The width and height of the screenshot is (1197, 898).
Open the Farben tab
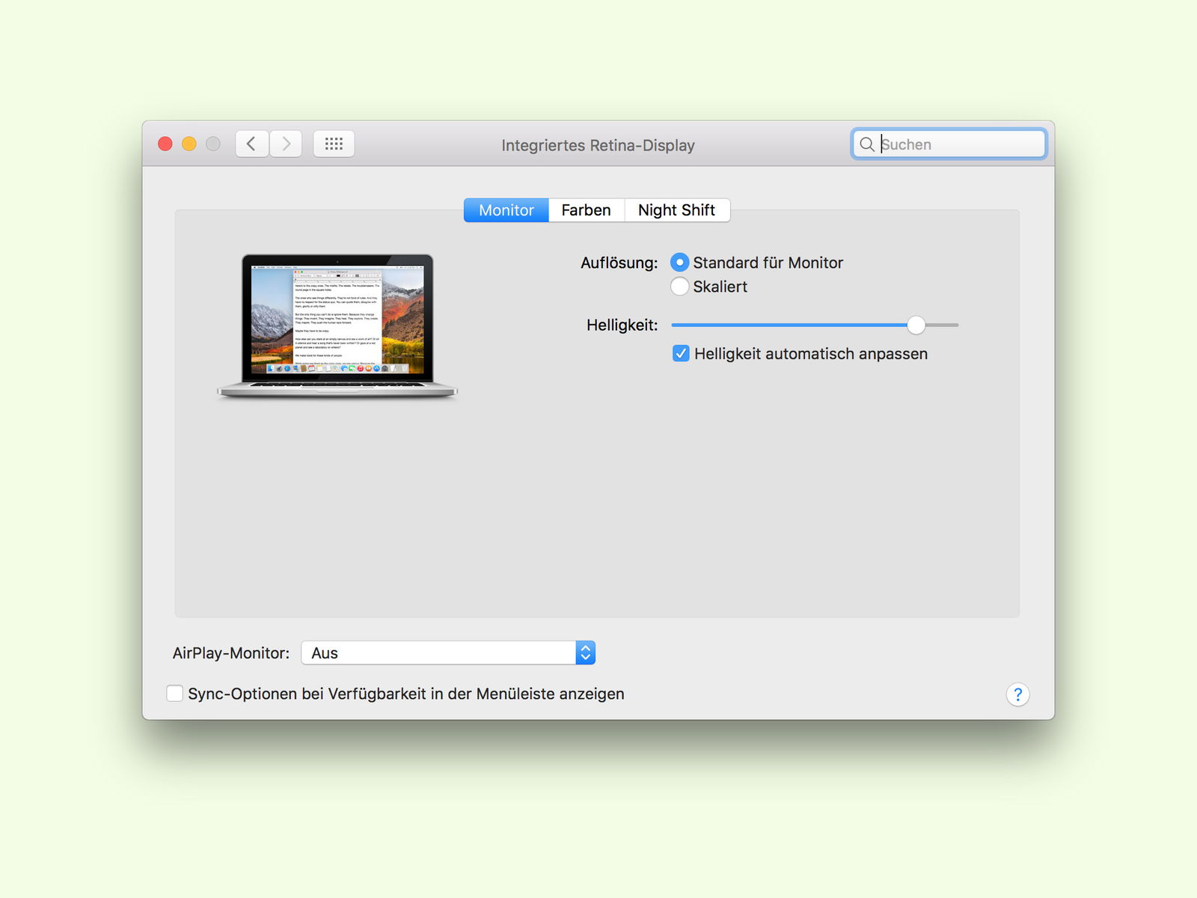click(x=587, y=210)
